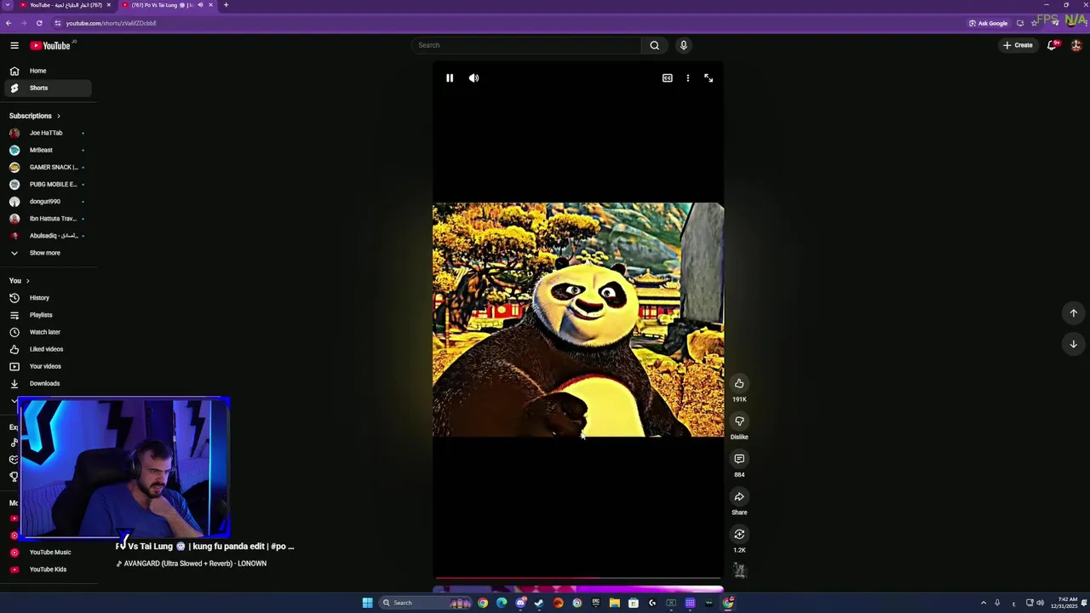
Task: Open GAMER SNACK channel subscription
Action: tap(49, 167)
